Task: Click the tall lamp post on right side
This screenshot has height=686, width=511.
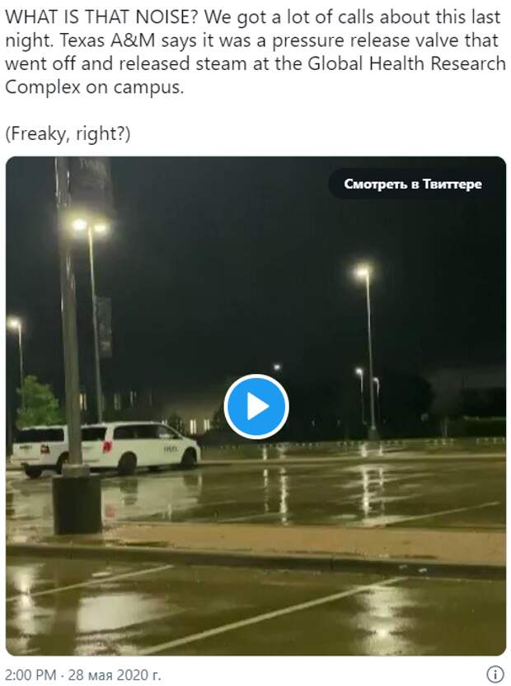Action: [369, 350]
